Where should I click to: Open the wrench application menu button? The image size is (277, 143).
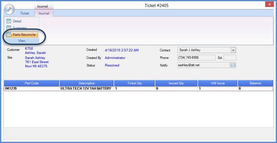9,9
